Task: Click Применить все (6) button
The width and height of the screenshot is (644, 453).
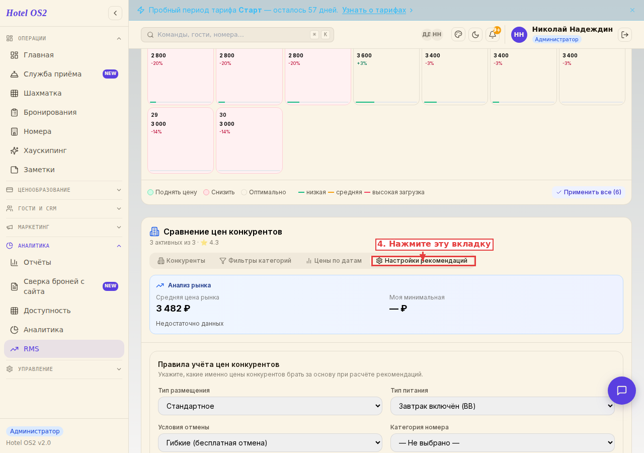Action: point(589,192)
